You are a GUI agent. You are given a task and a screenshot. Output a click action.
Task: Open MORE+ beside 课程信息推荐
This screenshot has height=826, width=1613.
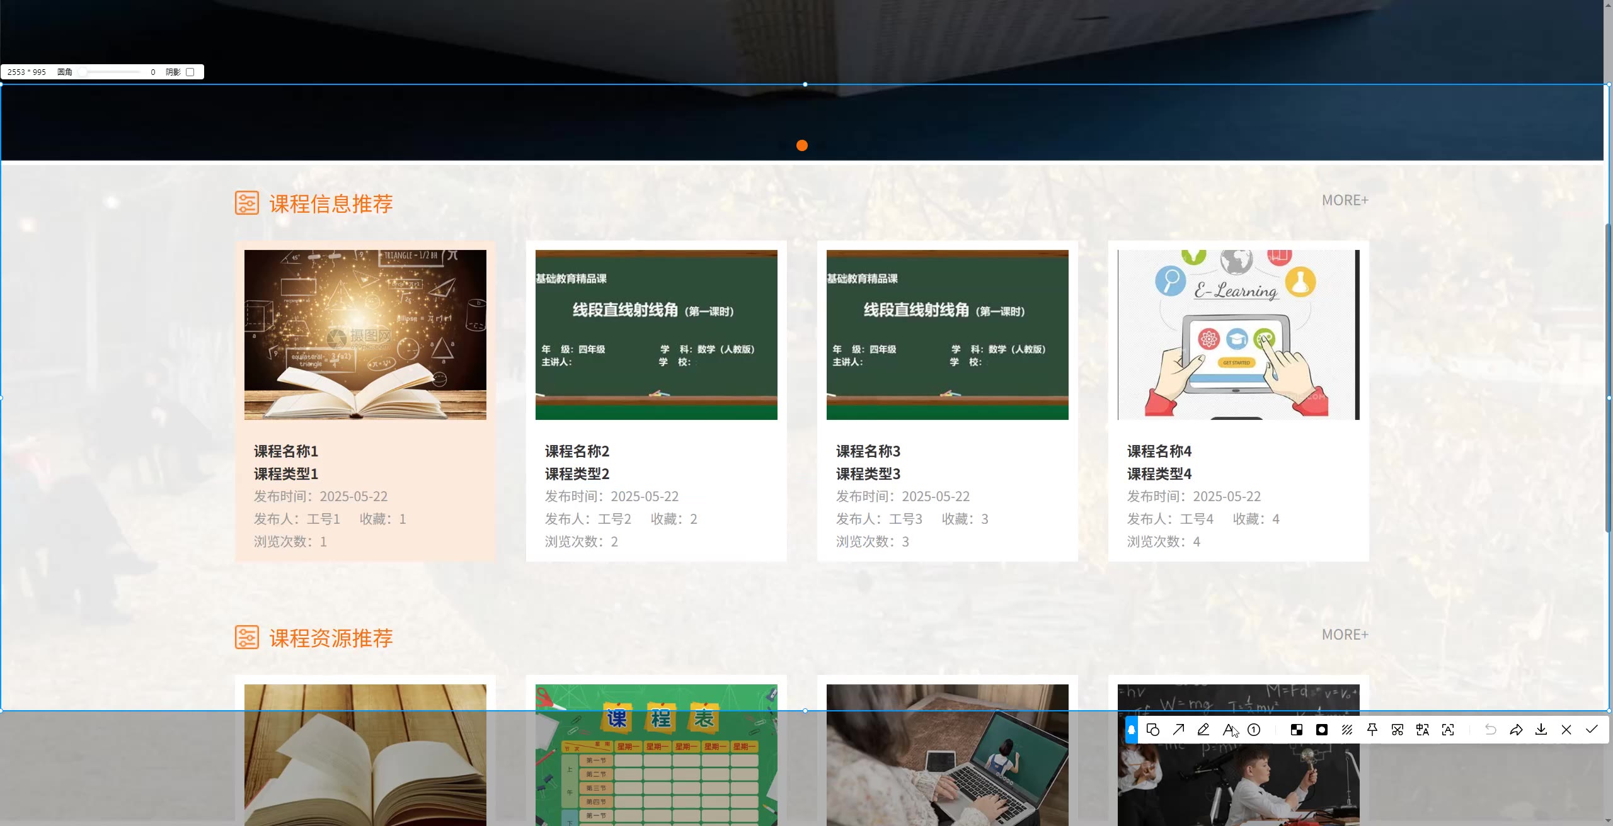tap(1345, 200)
